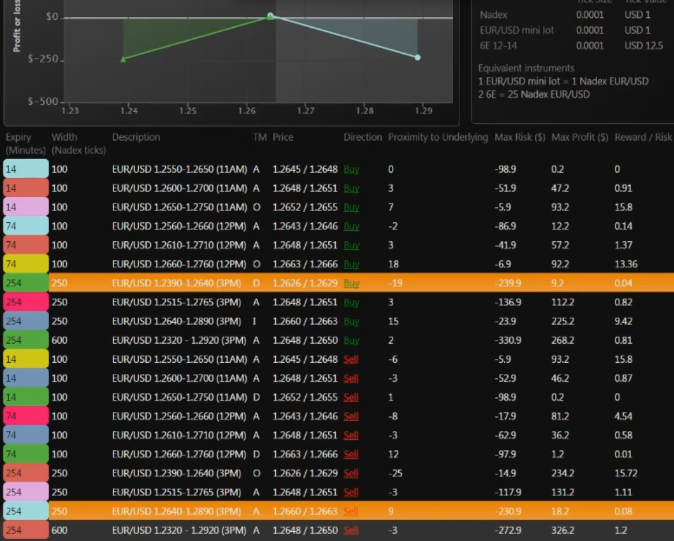Pick the expiry 74 swatch of Sell 1.2560-1.2660 row
This screenshot has width=674, height=541.
(26, 416)
